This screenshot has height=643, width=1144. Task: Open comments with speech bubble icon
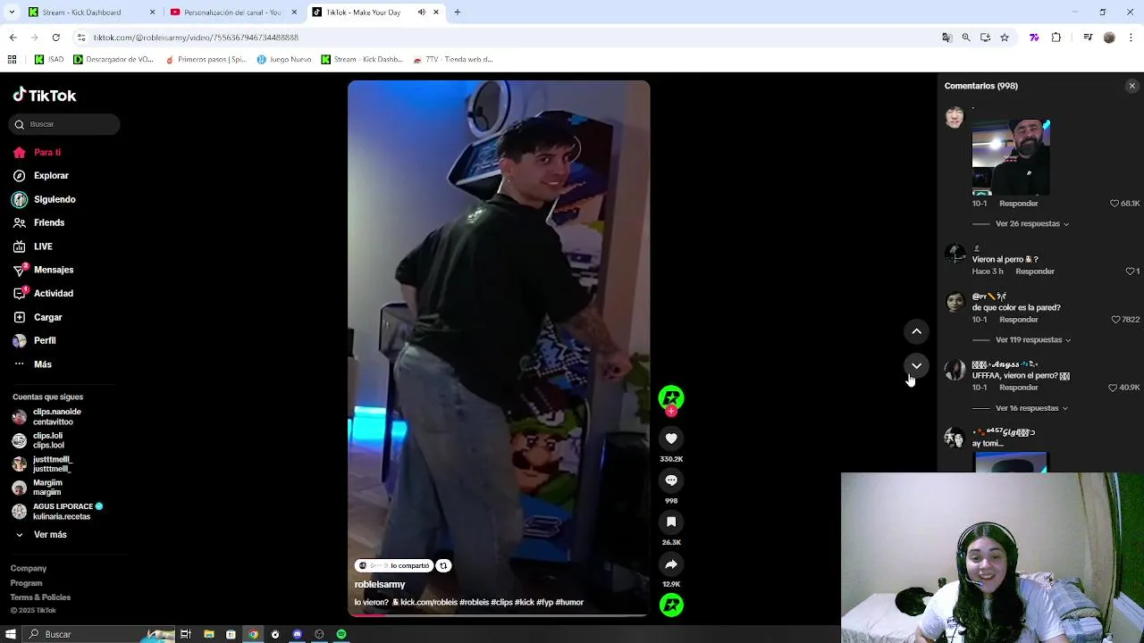(x=671, y=480)
